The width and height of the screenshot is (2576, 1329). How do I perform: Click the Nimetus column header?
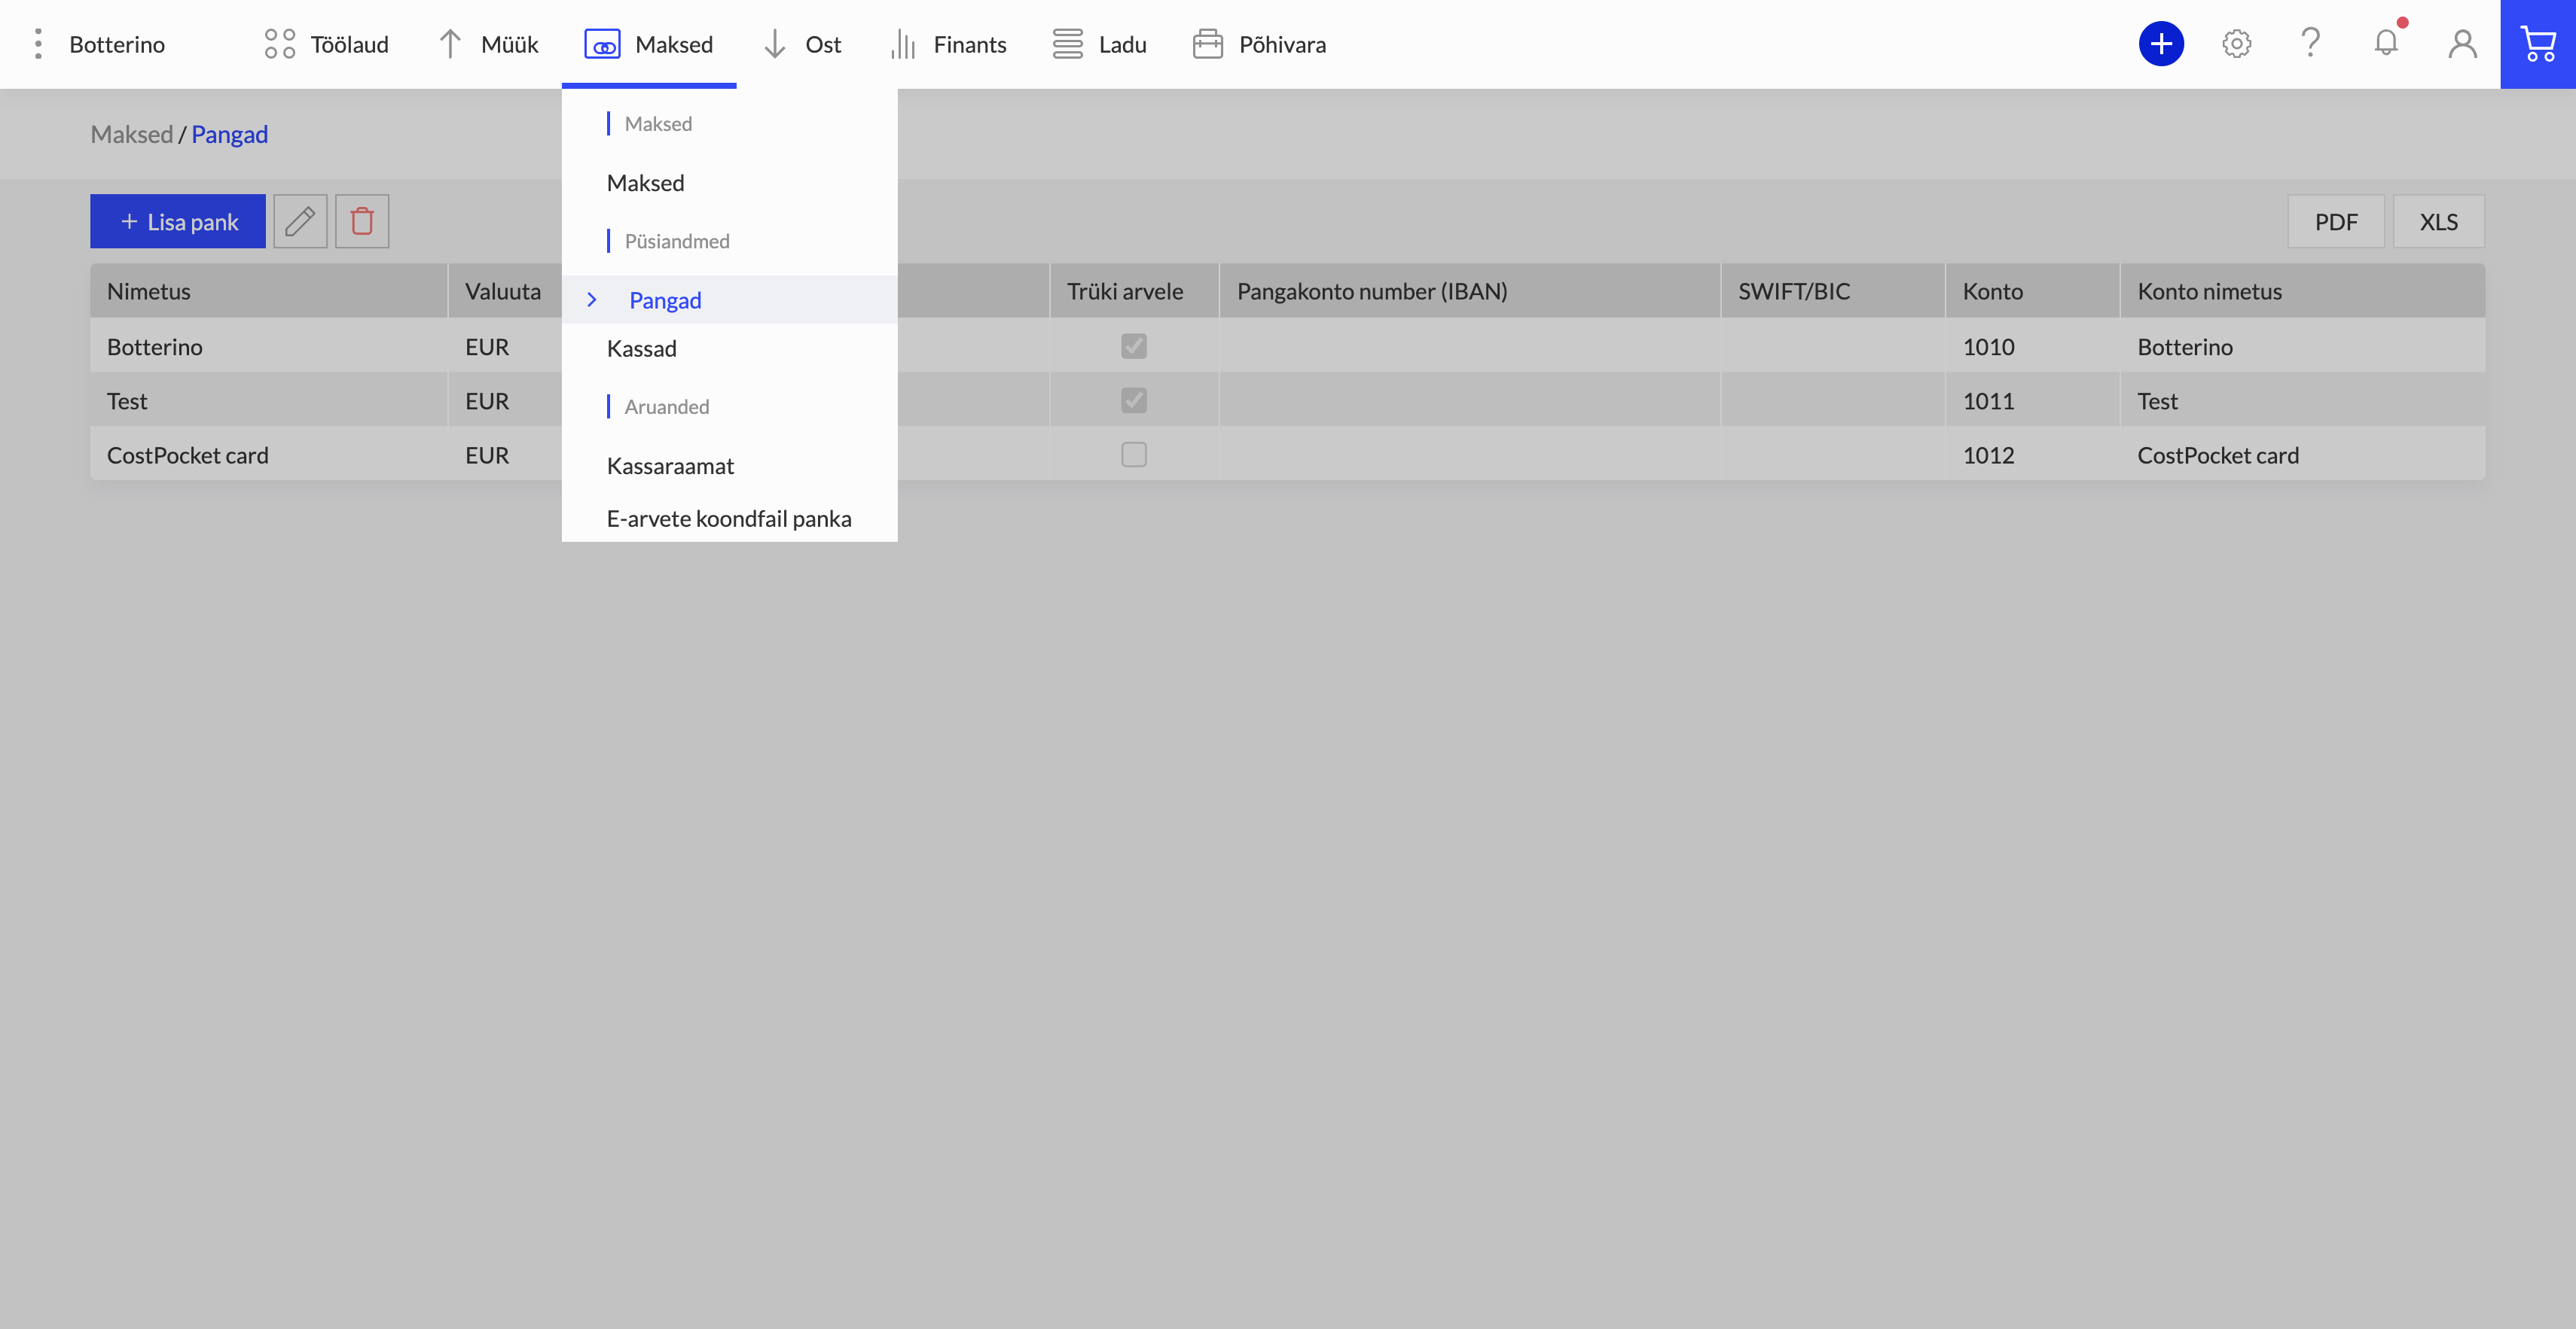(x=149, y=290)
